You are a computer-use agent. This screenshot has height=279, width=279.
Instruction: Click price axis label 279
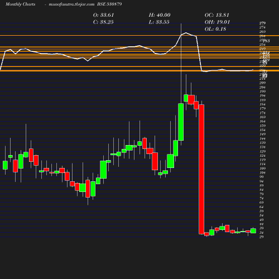point(262,23)
